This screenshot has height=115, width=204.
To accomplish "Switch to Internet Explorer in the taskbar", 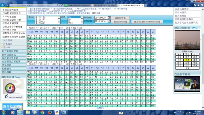I will pos(20,112).
